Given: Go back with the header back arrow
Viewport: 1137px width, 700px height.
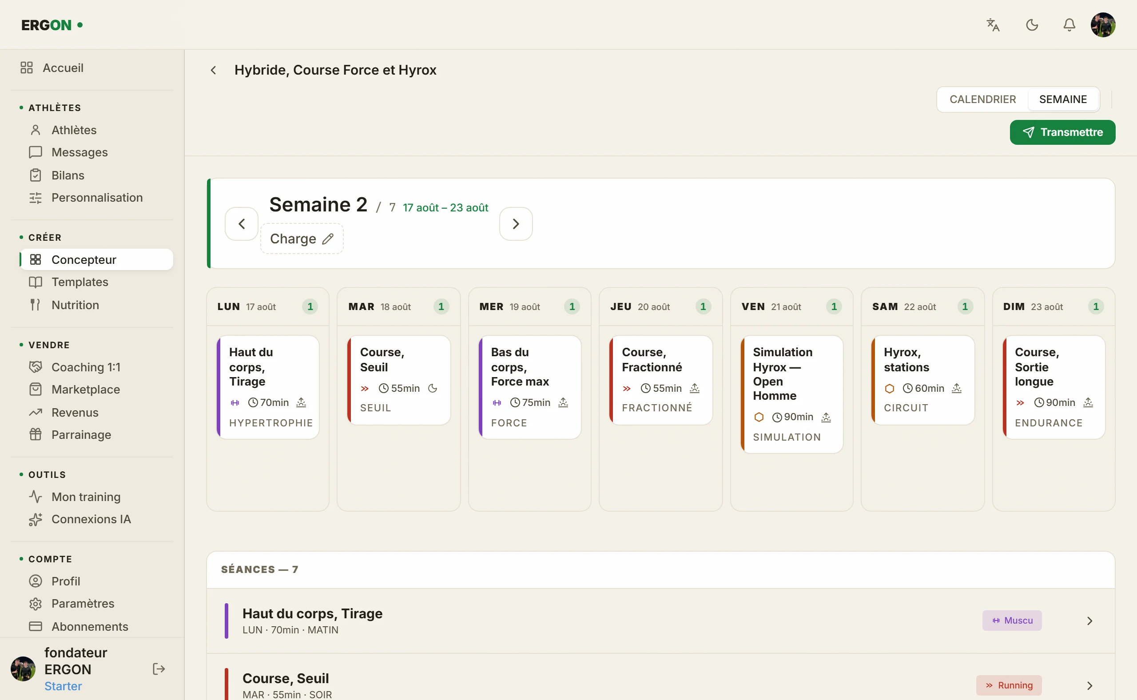Looking at the screenshot, I should pyautogui.click(x=214, y=70).
